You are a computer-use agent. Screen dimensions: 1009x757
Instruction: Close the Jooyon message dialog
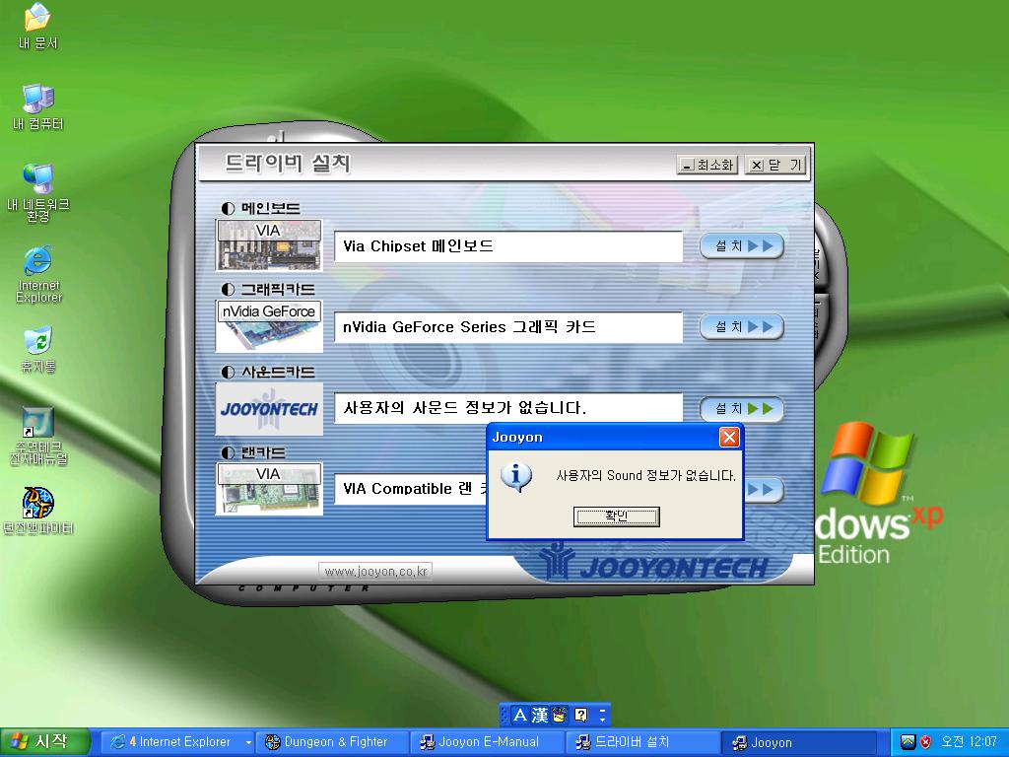coord(729,438)
